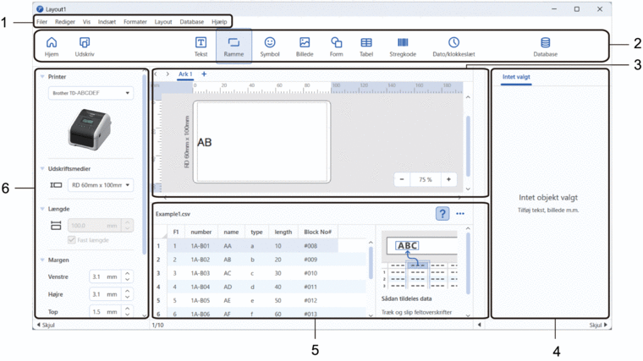Click the canvas vertical scrollbar

468,146
